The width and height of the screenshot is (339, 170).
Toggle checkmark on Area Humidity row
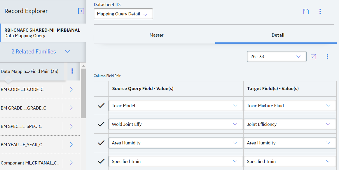tap(101, 143)
